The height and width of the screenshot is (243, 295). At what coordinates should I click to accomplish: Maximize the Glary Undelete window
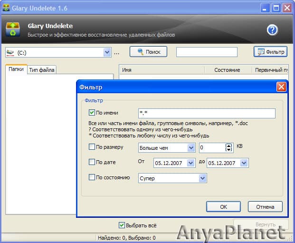tap(276, 8)
